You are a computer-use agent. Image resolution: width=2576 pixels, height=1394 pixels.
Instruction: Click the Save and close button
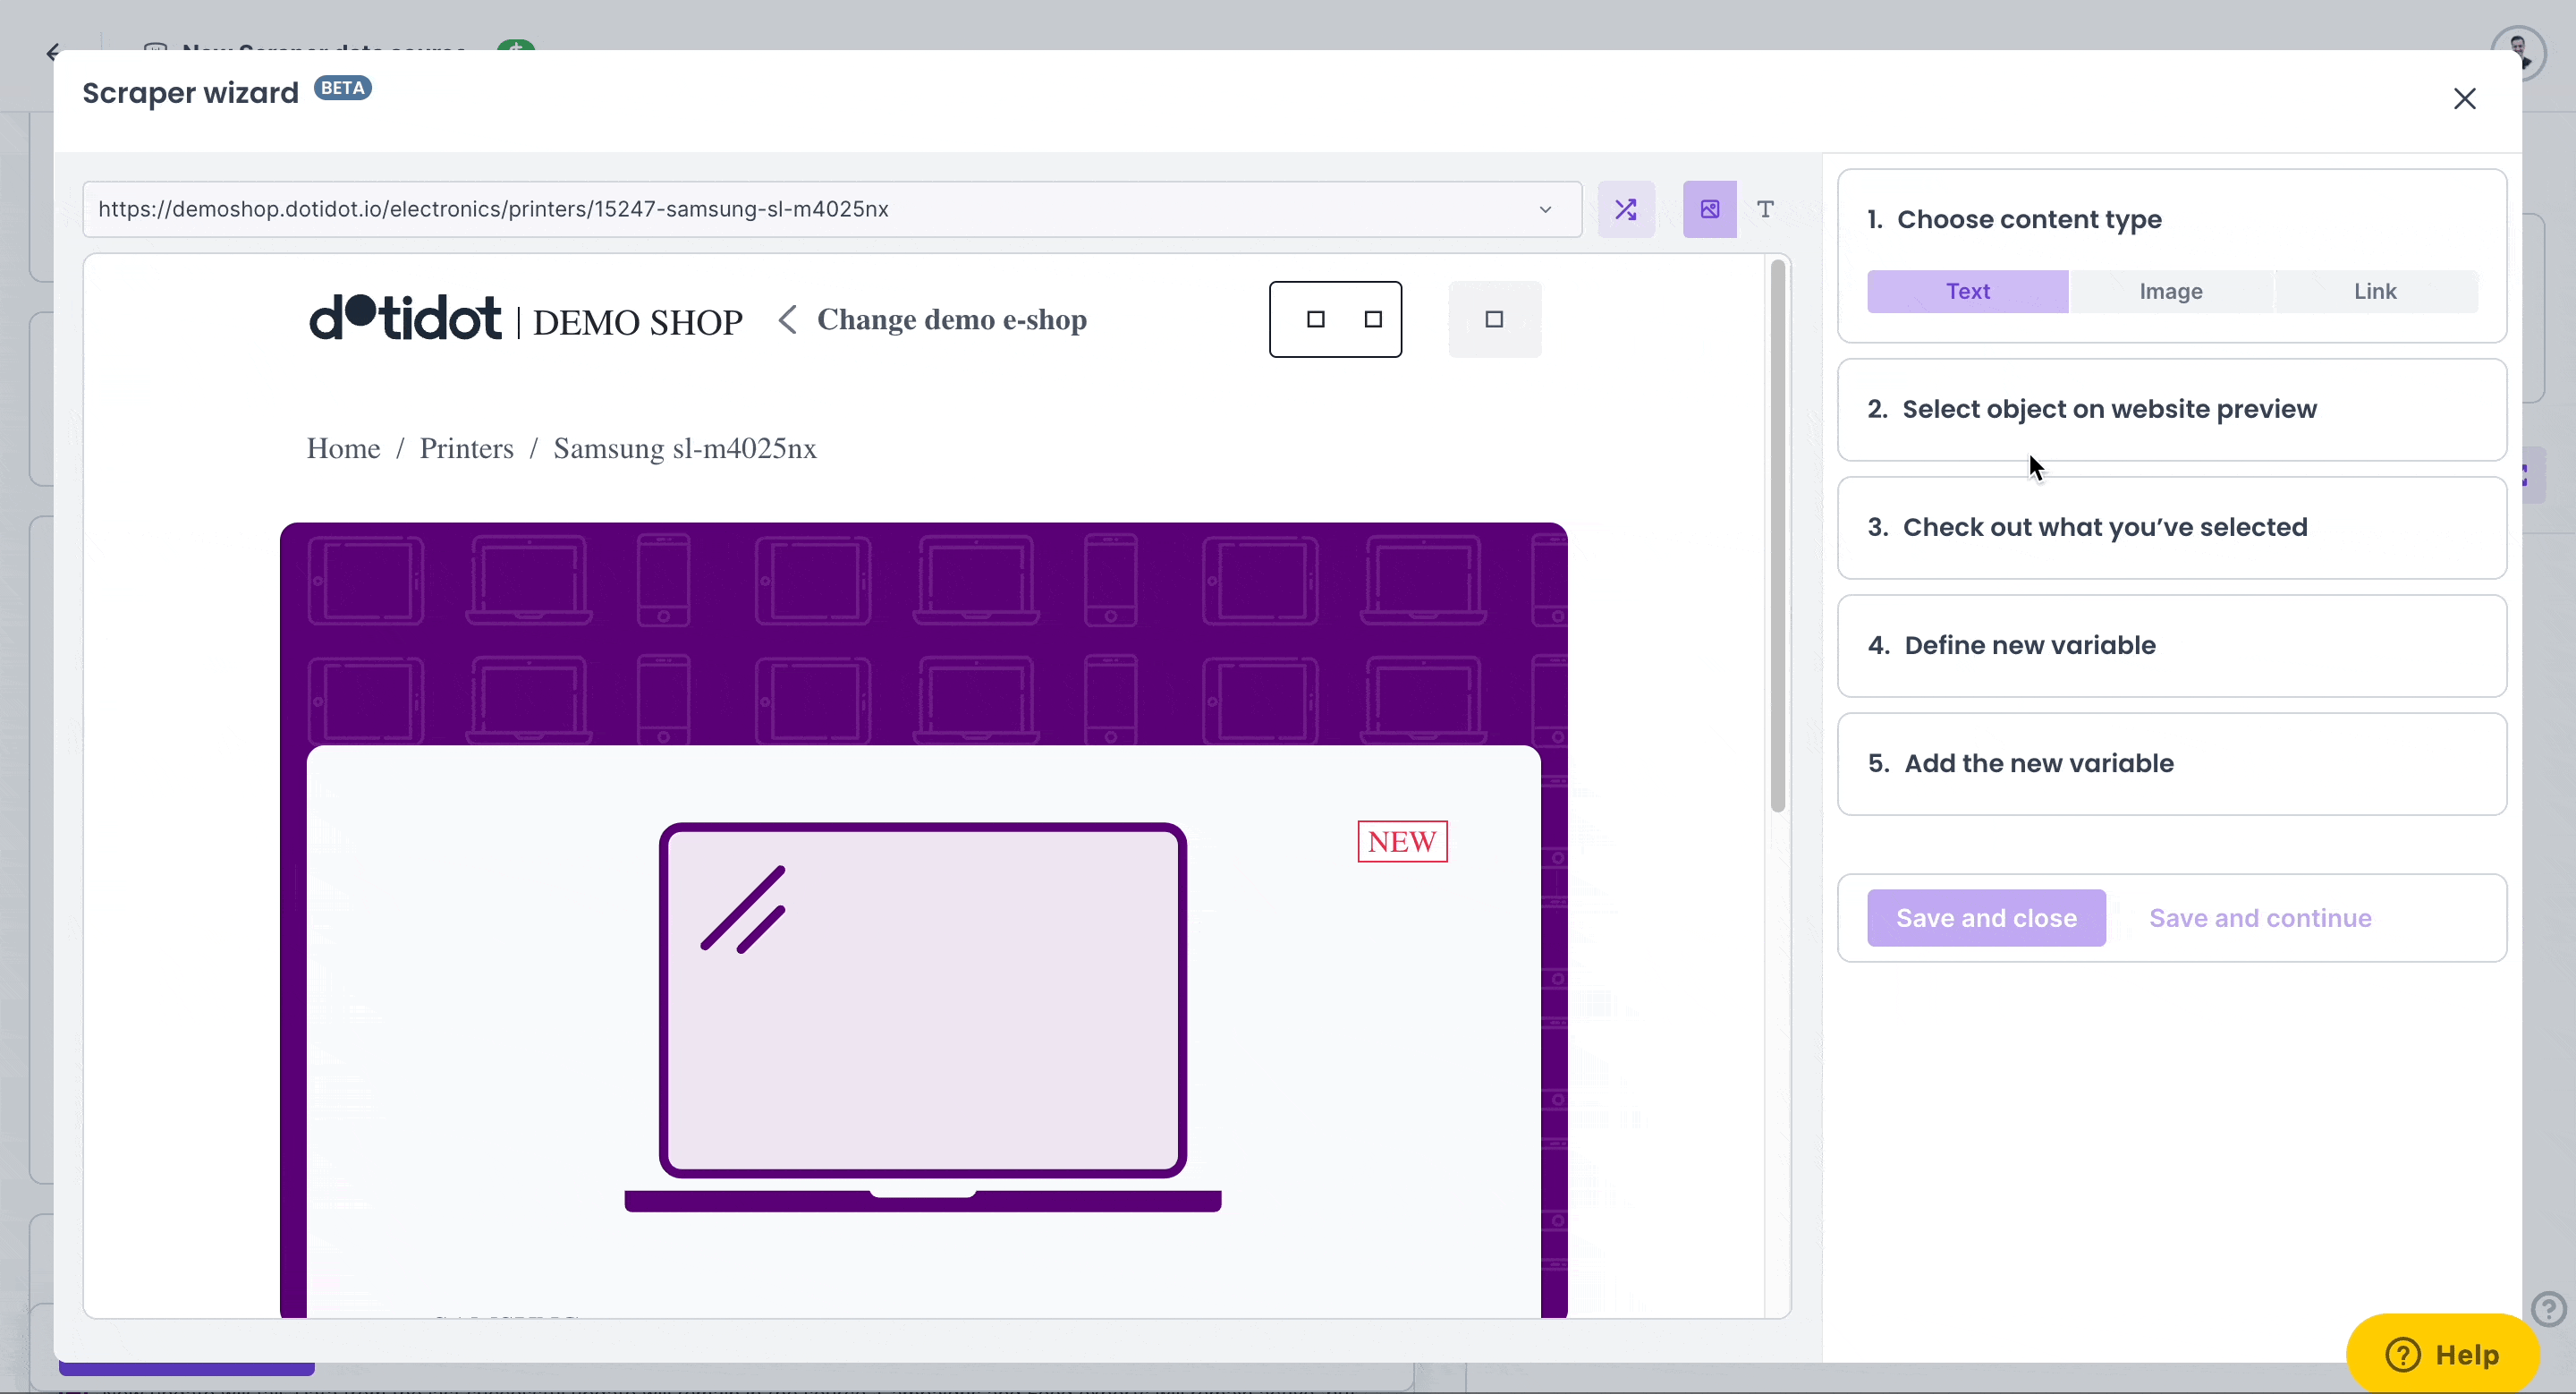coord(1985,917)
